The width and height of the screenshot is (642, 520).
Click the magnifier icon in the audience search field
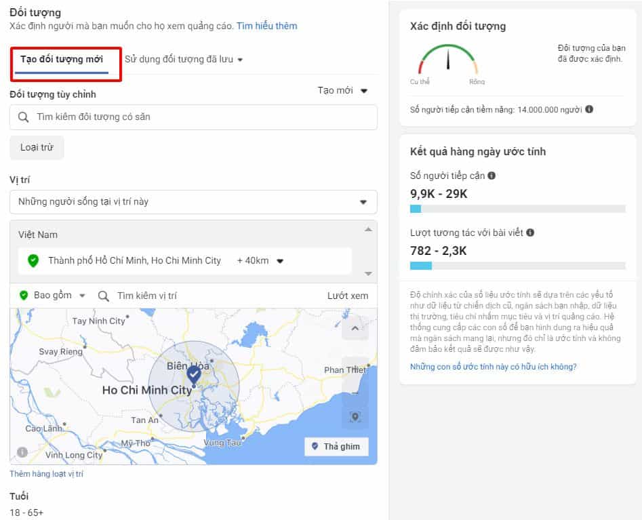pos(24,117)
